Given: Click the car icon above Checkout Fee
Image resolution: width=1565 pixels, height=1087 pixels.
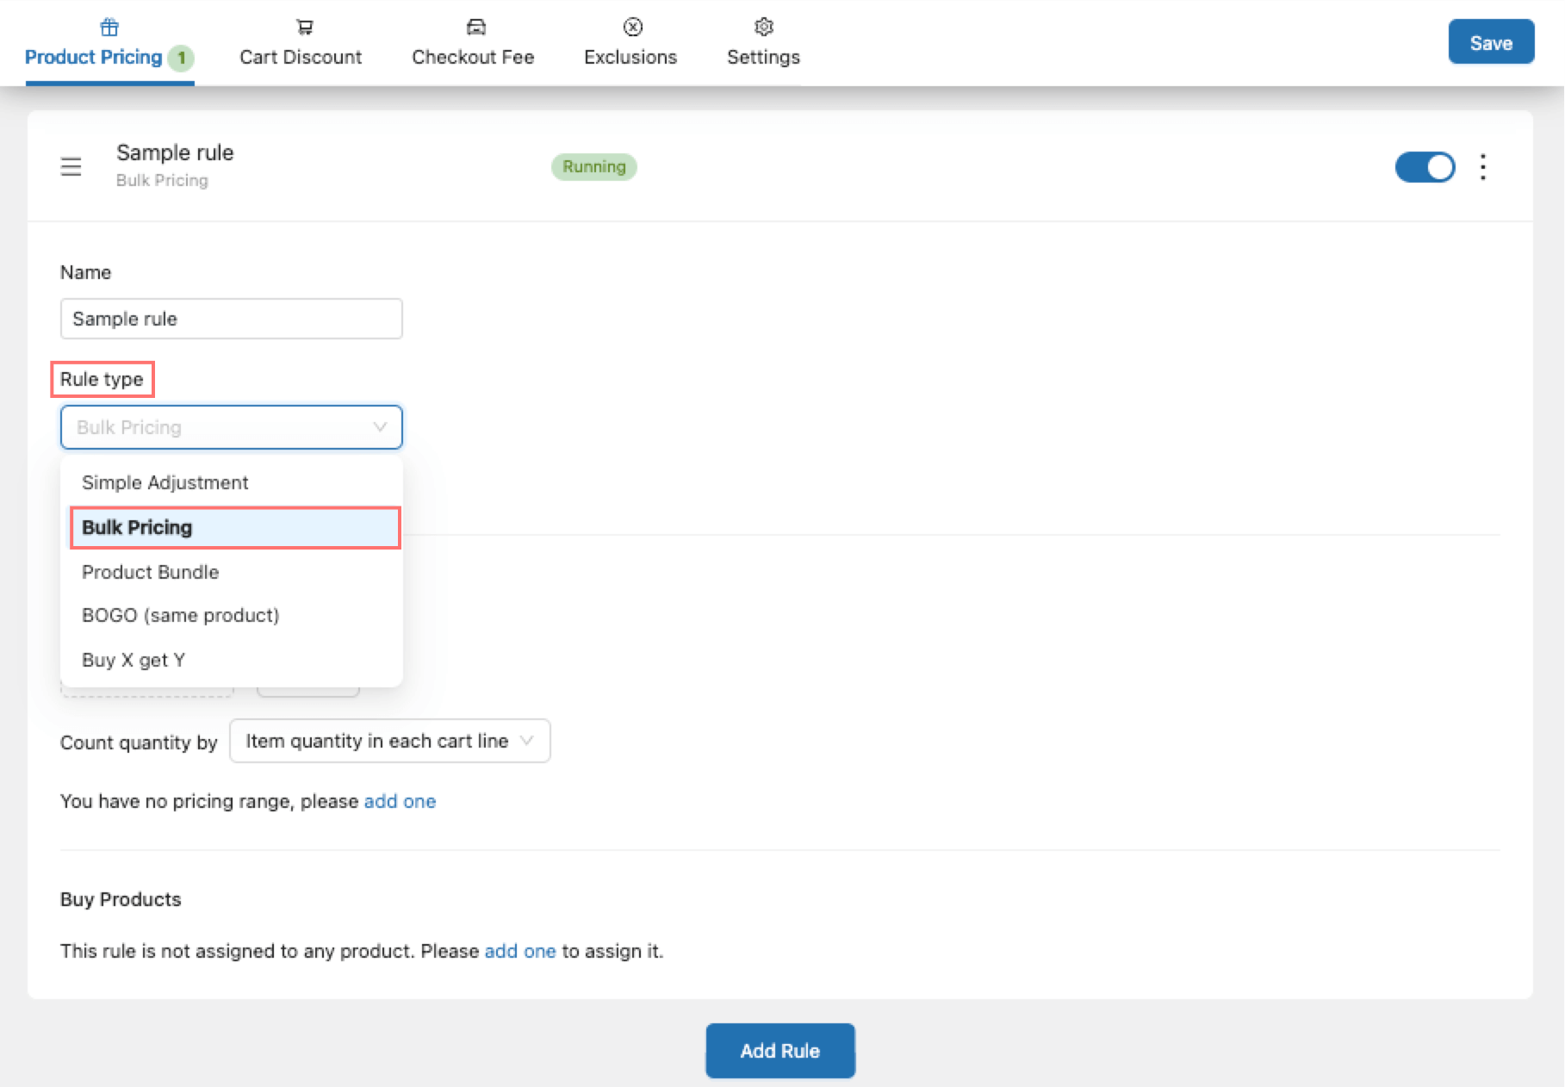Looking at the screenshot, I should pos(475,28).
